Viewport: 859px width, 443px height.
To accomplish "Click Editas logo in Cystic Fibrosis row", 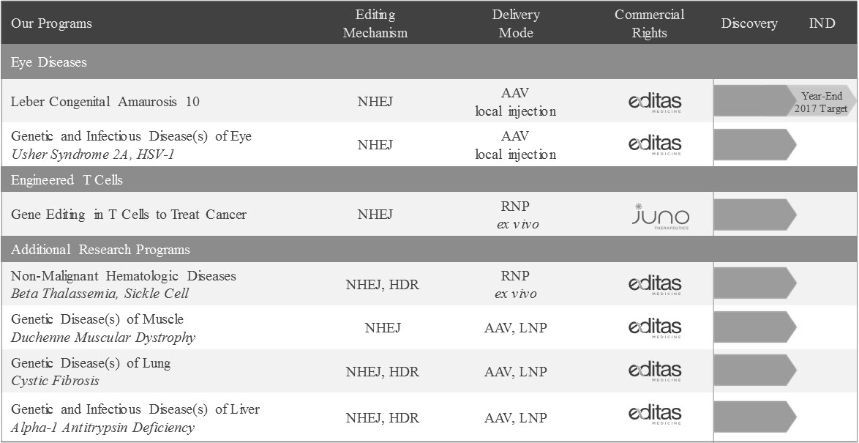I will (655, 371).
